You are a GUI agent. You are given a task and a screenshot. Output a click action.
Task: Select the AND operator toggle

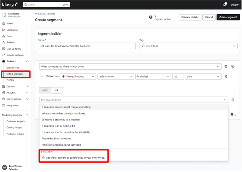pyautogui.click(x=45, y=90)
